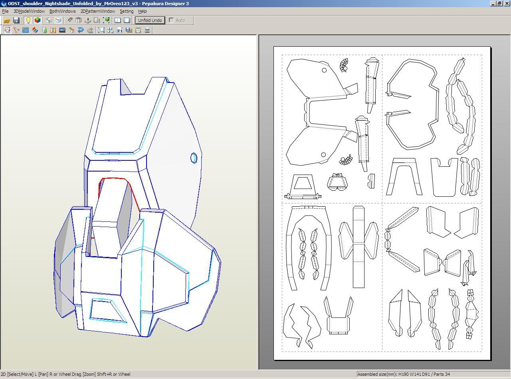Click the round hole on the 3D shoulder model
This screenshot has height=379, width=511.
(194, 158)
